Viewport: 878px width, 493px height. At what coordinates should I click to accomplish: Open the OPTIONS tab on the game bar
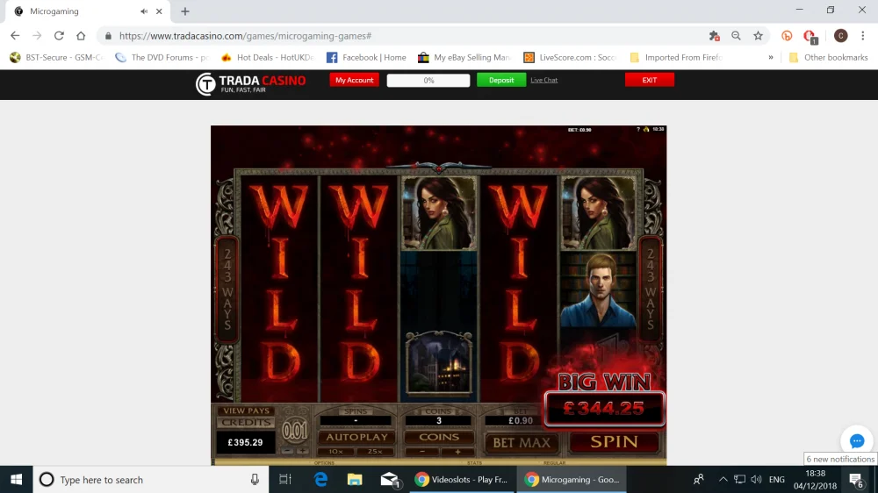point(324,463)
